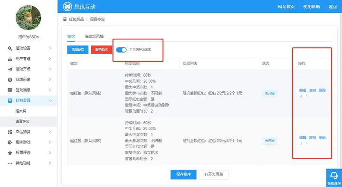Click 未开始 status of 独立轮次 round
The image size is (342, 187).
point(270,141)
